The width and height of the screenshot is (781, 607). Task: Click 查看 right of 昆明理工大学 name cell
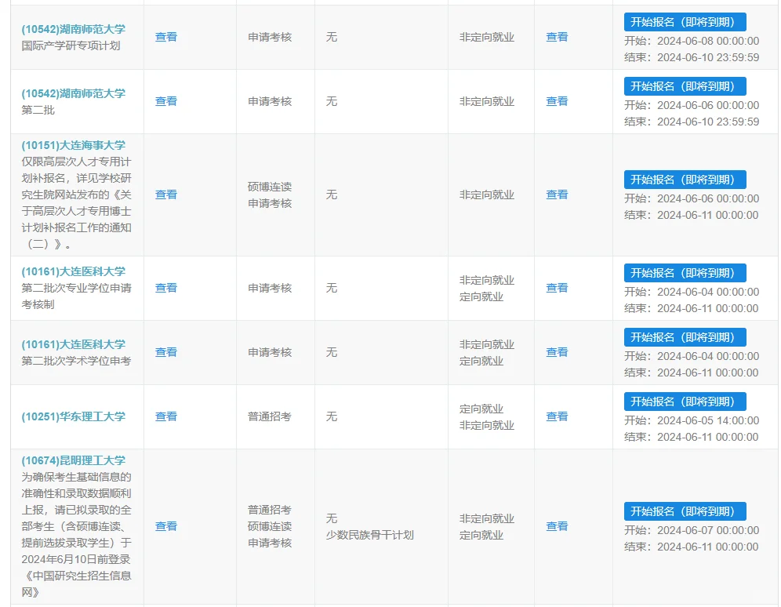click(x=166, y=526)
